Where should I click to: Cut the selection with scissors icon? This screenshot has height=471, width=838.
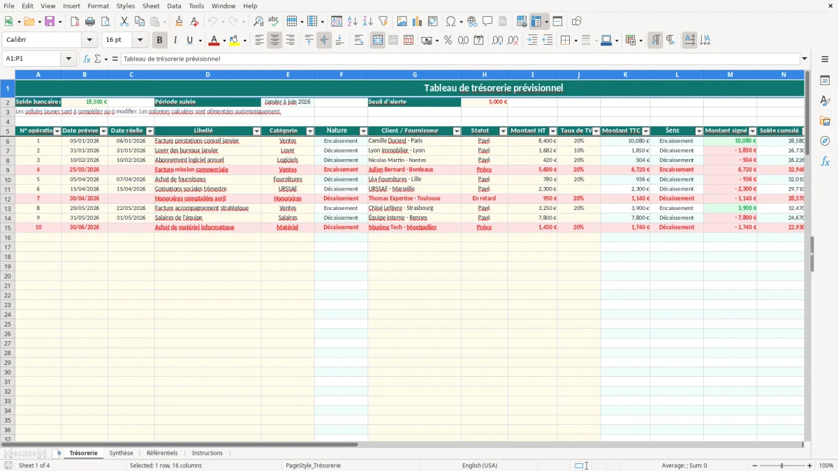[124, 22]
